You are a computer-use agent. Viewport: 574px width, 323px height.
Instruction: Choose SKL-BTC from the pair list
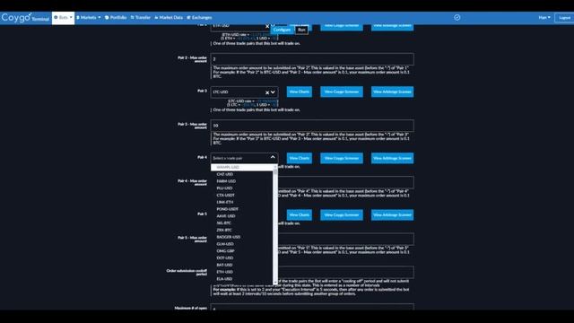pyautogui.click(x=242, y=223)
